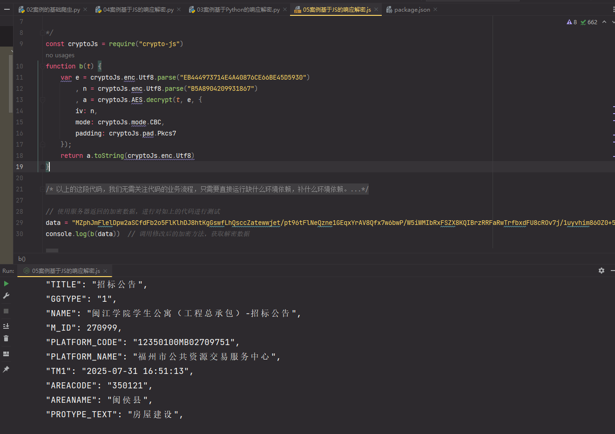Collapse function b at line 10 fold marker

42,66
